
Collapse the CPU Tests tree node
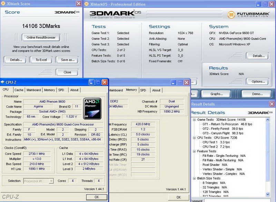click(194, 138)
